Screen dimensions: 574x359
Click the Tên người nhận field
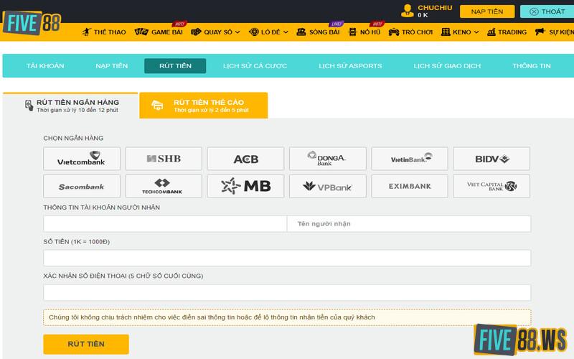[409, 224]
